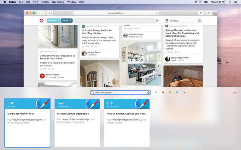Reload the Pinterest page
Image resolution: width=241 pixels, height=150 pixels.
click(x=157, y=13)
